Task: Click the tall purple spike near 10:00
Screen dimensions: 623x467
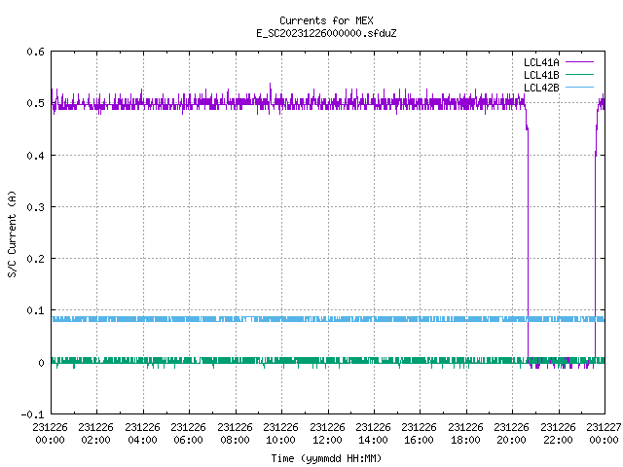Action: [x=271, y=90]
